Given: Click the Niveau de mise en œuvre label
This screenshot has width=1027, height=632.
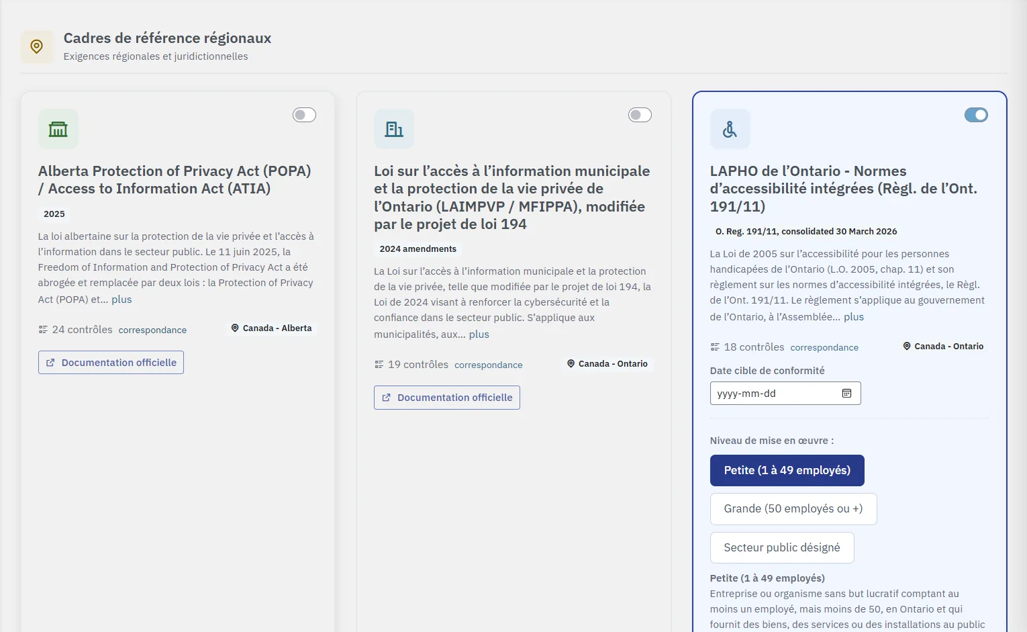Looking at the screenshot, I should (772, 441).
